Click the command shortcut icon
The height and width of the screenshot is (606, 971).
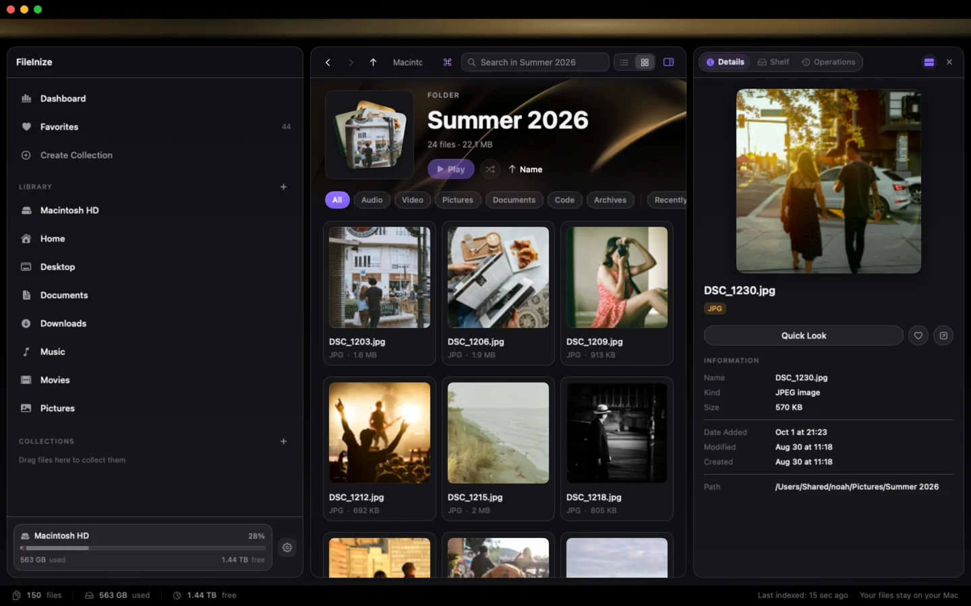447,62
